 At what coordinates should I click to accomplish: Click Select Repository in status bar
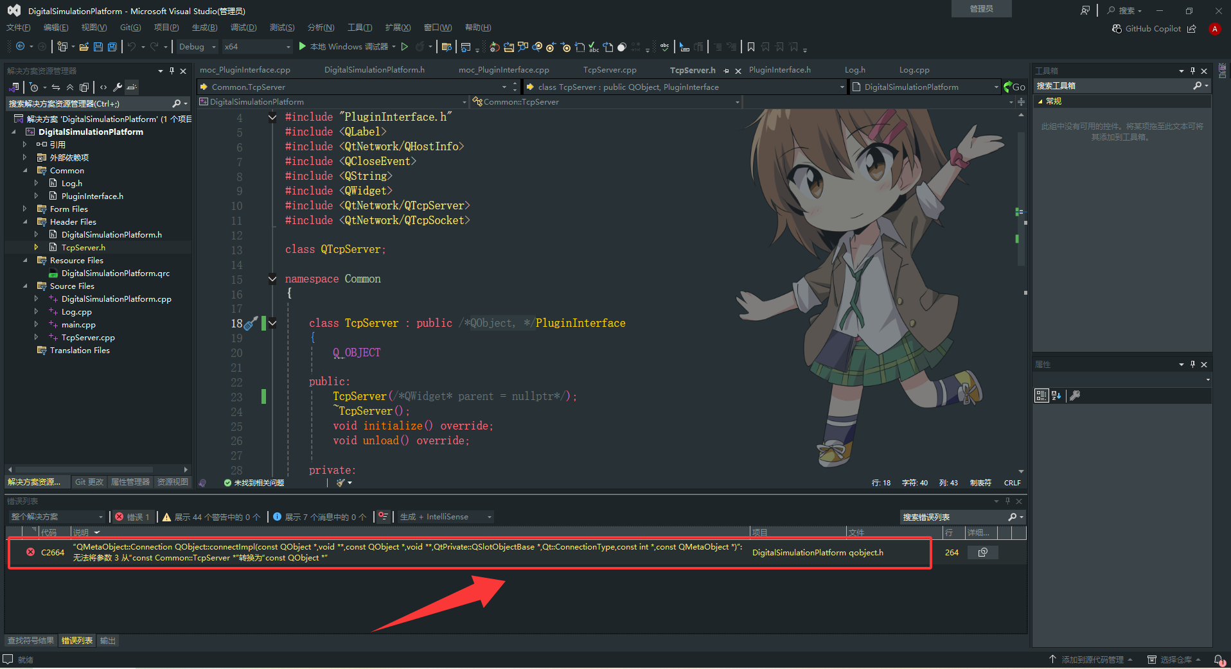pyautogui.click(x=1174, y=659)
